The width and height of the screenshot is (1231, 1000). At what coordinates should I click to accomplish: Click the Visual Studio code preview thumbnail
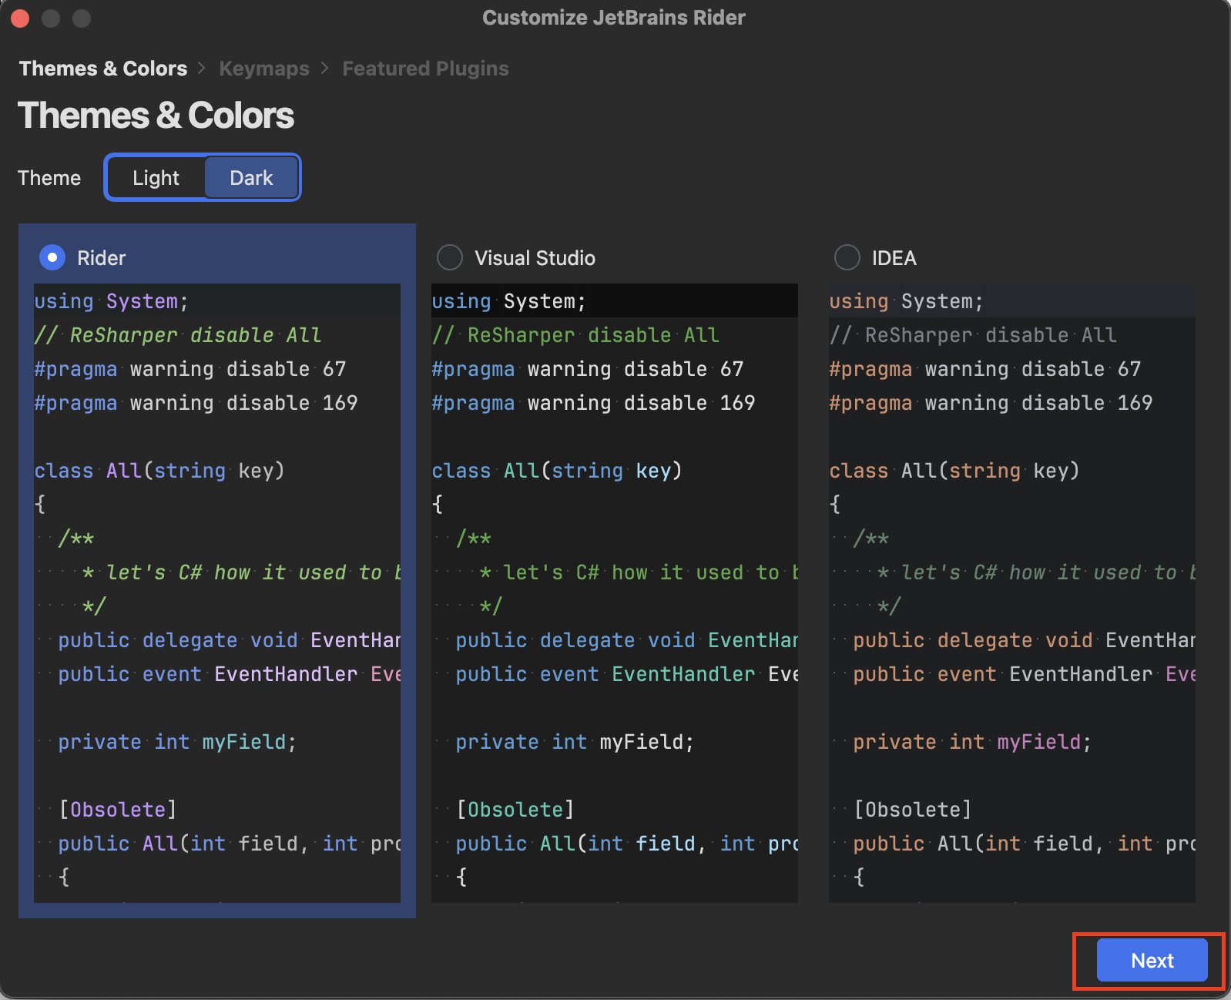pos(615,593)
